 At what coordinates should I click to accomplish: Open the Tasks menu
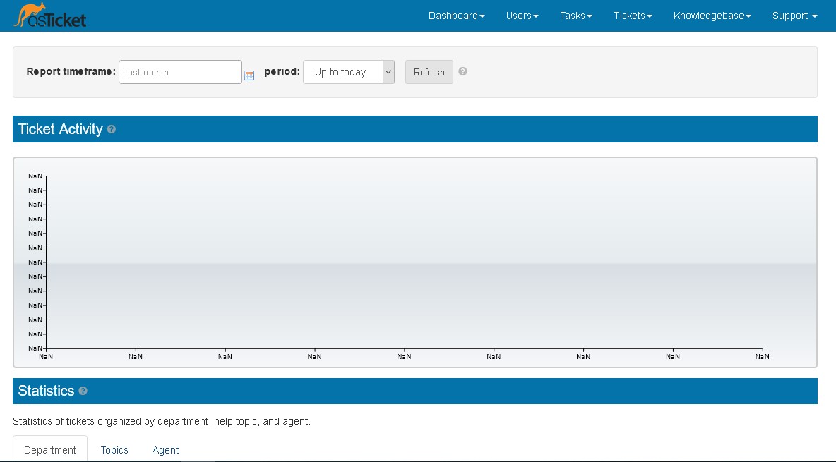(x=576, y=16)
